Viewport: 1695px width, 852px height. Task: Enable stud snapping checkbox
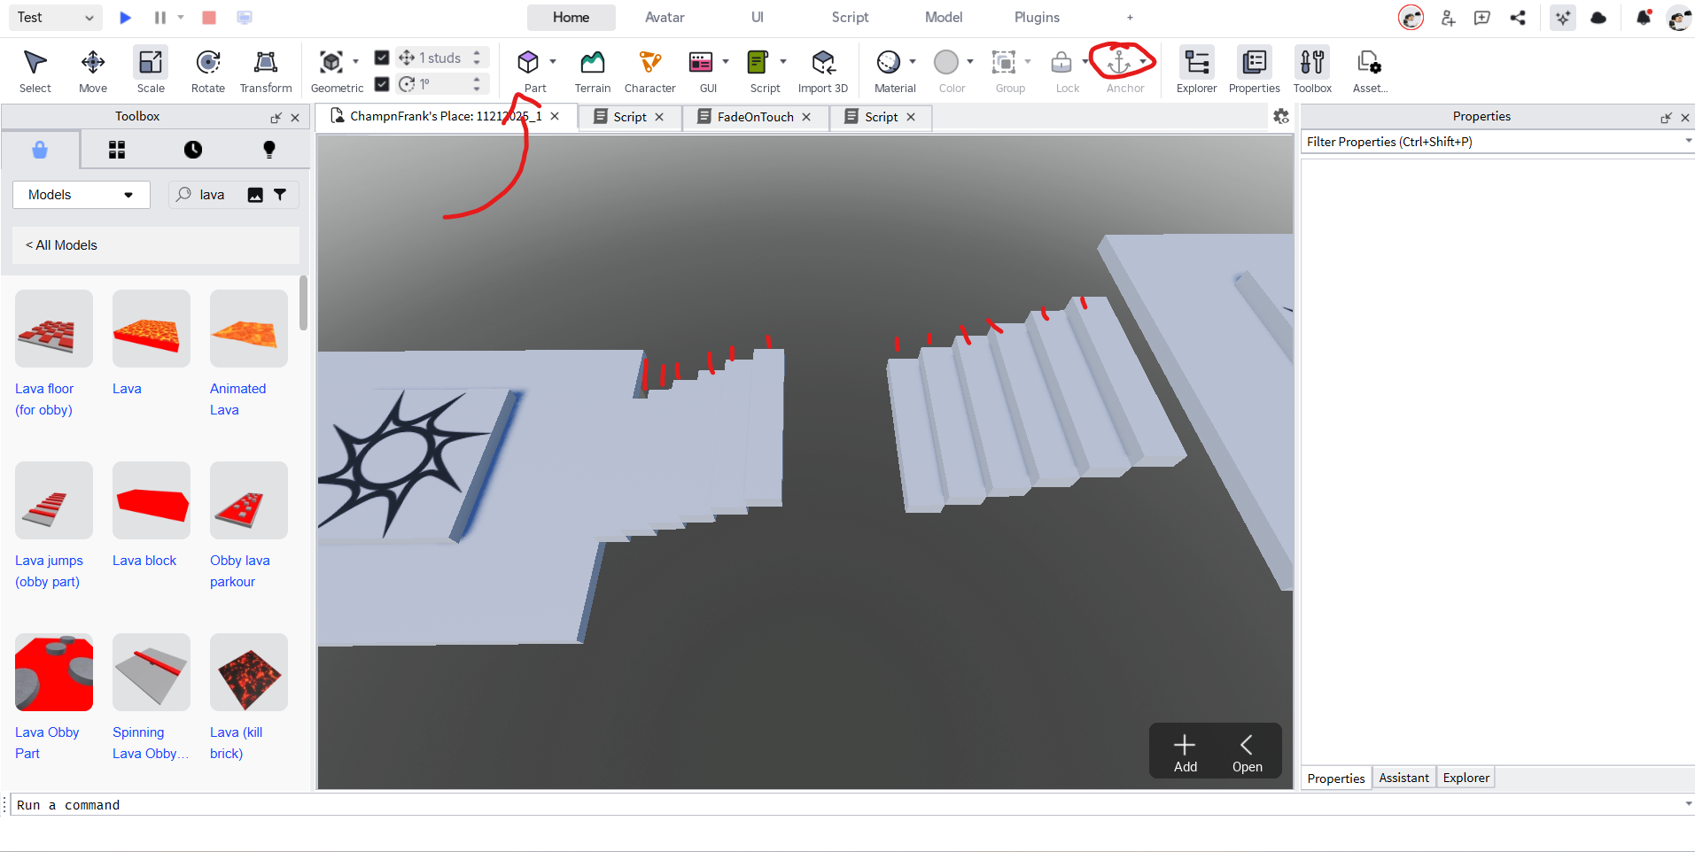tap(382, 57)
